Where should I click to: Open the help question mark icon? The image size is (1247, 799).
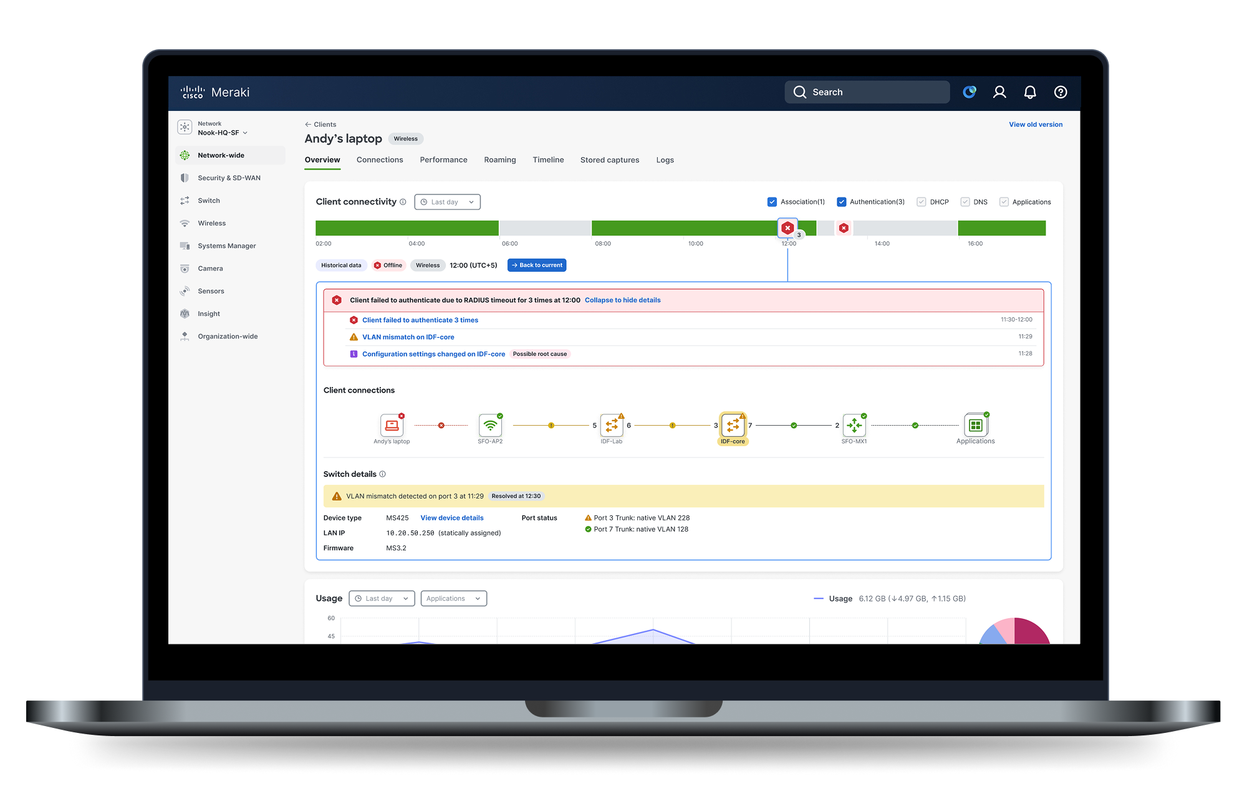pyautogui.click(x=1060, y=92)
